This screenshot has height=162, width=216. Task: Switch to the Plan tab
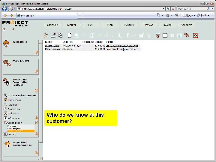[x=110, y=25]
